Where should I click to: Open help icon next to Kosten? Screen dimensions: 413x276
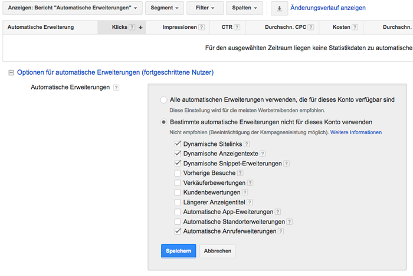(355, 27)
